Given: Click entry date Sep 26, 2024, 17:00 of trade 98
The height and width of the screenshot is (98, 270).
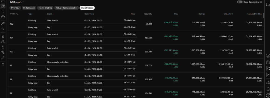Looking at the screenshot, I should click(93, 83).
